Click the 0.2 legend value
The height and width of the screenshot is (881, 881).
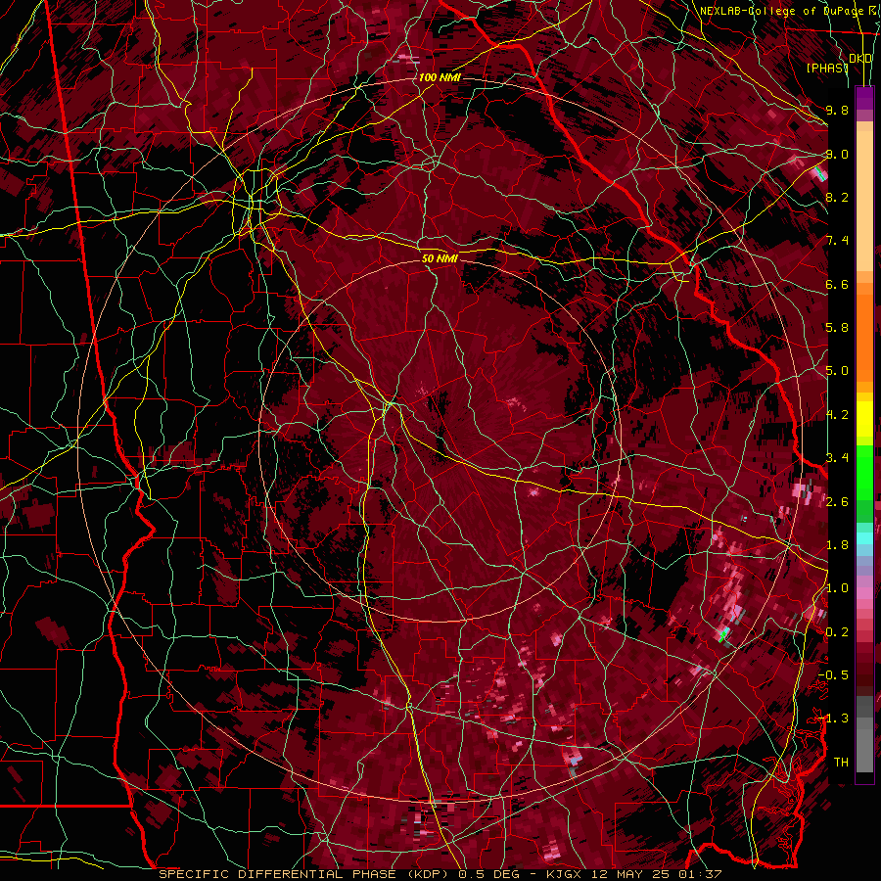click(x=837, y=632)
